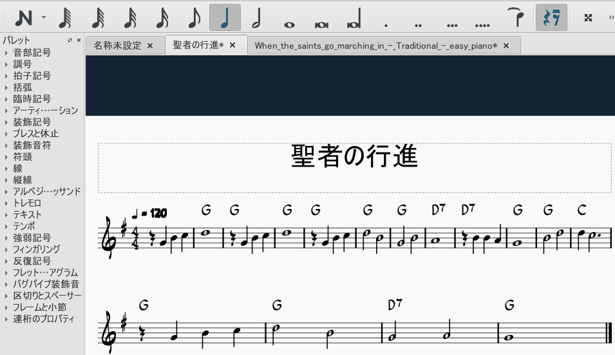Show hidden toolbar items with the chevron
The height and width of the screenshot is (355, 615).
610,17
